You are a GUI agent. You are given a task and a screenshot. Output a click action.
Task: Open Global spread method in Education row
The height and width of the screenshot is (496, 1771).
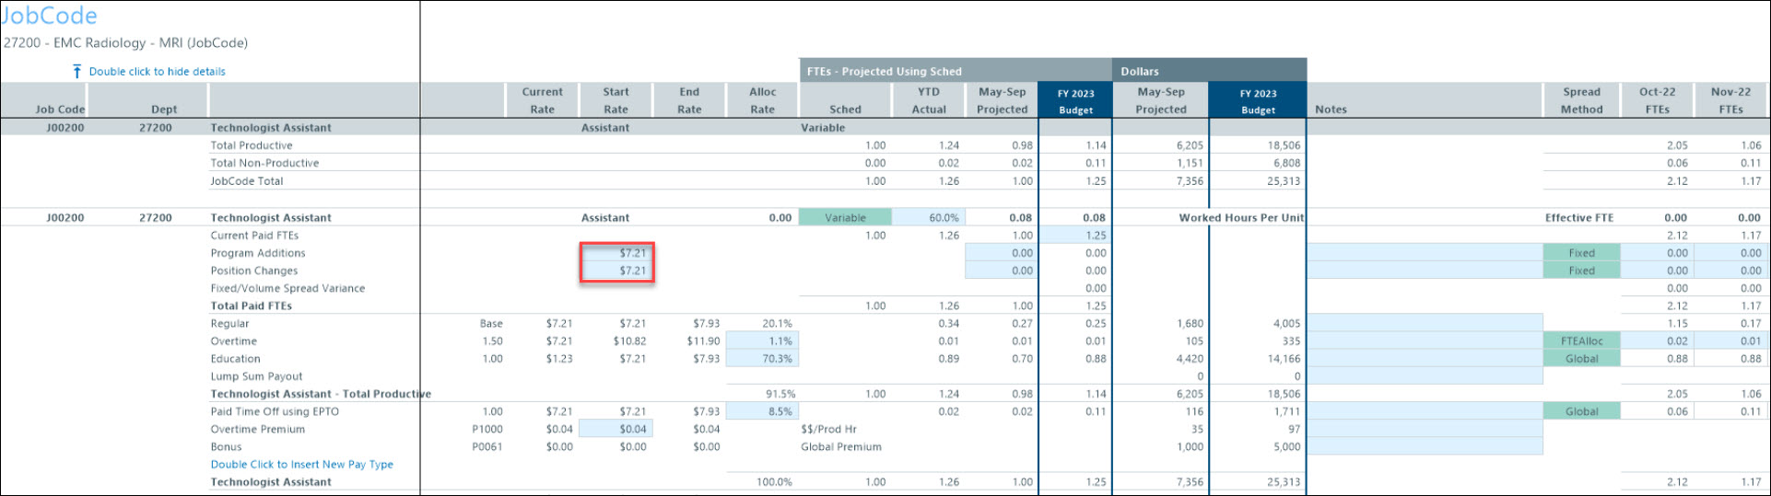click(x=1581, y=359)
